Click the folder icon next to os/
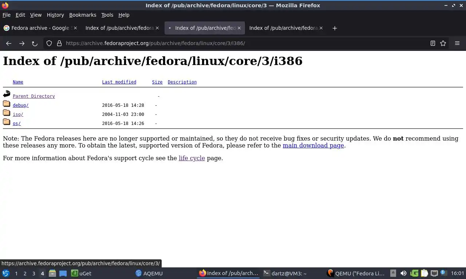The image size is (466, 279). click(7, 122)
